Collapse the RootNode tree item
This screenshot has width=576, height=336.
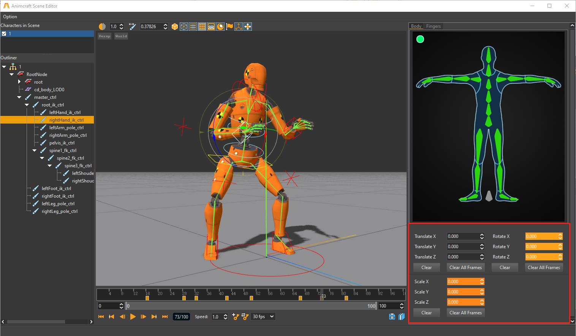click(12, 74)
